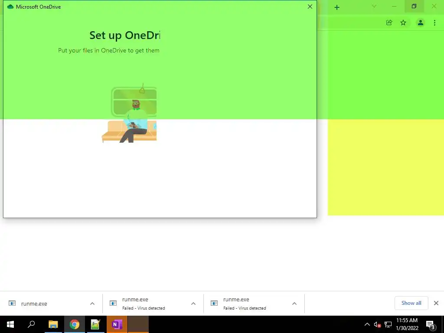Minimize the Chrome window
The image size is (444, 333).
[x=394, y=6]
